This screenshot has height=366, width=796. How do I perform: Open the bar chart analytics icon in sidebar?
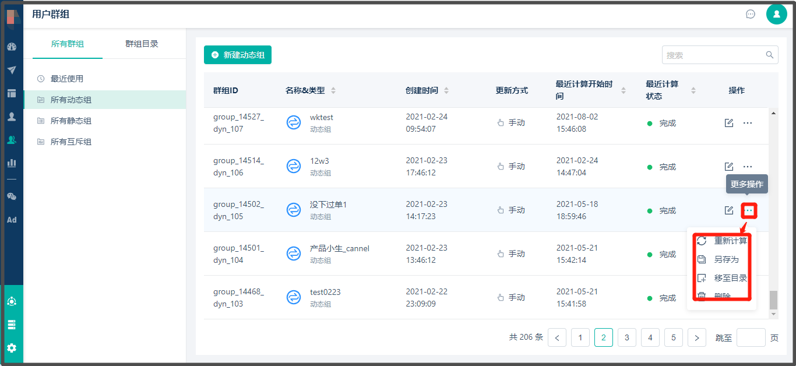pyautogui.click(x=12, y=163)
